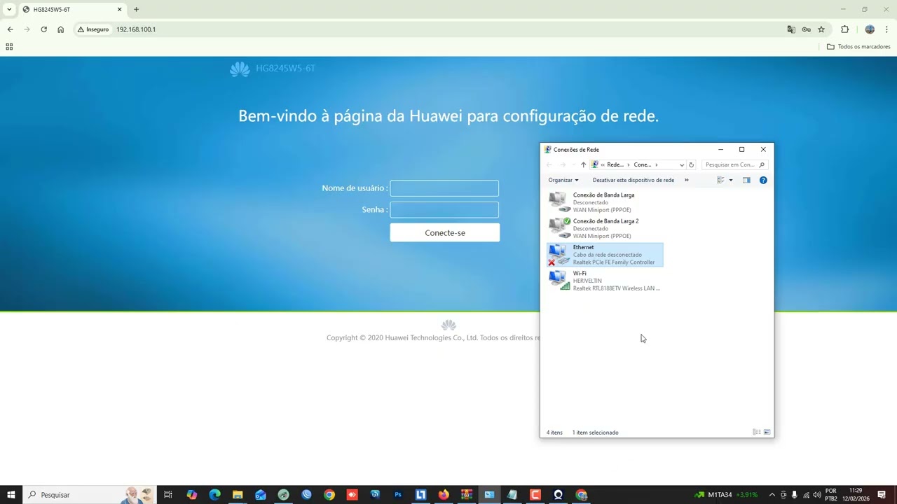This screenshot has width=897, height=504.
Task: Open the clock showing 11:29
Action: (x=856, y=495)
